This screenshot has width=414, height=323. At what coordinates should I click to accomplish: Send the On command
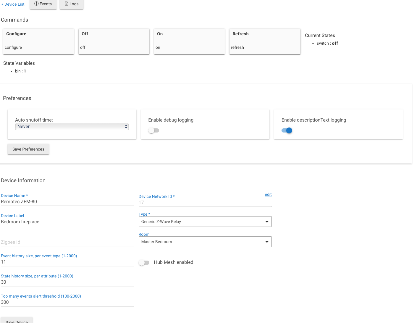click(x=189, y=41)
